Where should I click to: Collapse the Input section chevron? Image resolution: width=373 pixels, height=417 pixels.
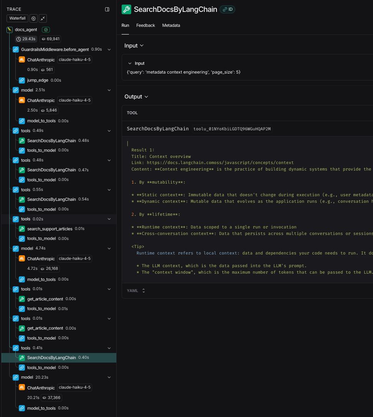point(142,45)
